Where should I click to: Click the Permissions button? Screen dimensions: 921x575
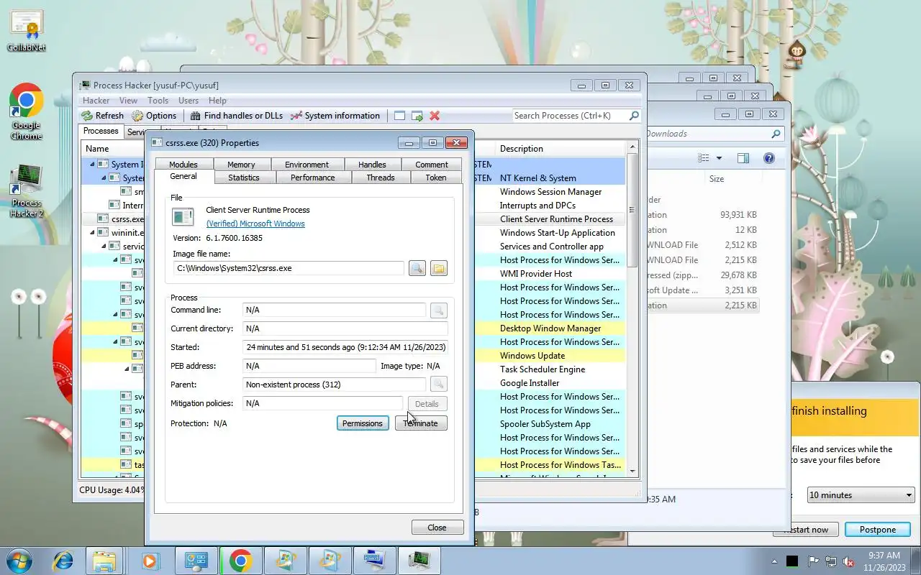coord(363,423)
